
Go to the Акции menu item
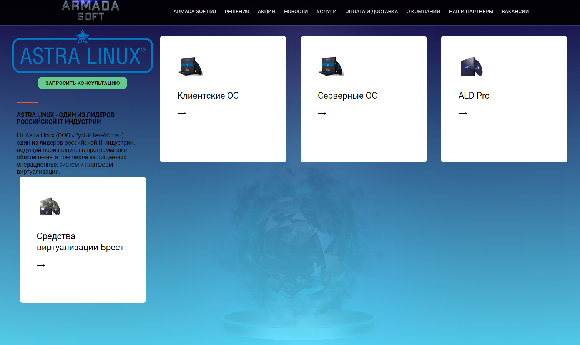[267, 12]
